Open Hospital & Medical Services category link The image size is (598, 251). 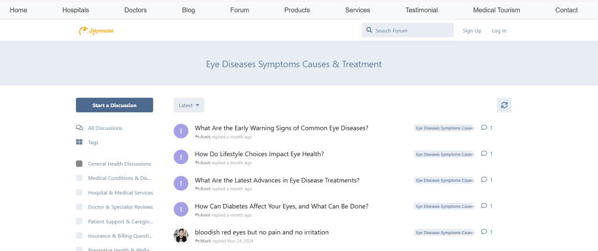(120, 193)
